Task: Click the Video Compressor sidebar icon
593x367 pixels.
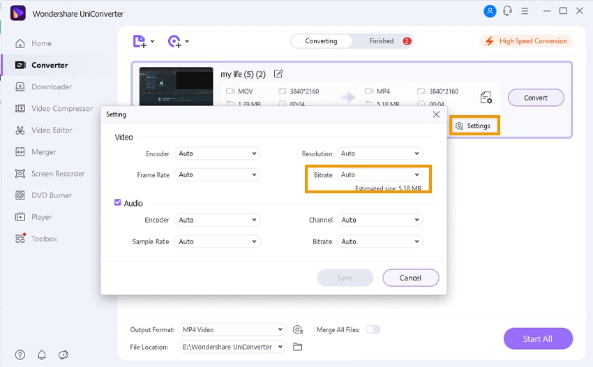Action: (20, 109)
